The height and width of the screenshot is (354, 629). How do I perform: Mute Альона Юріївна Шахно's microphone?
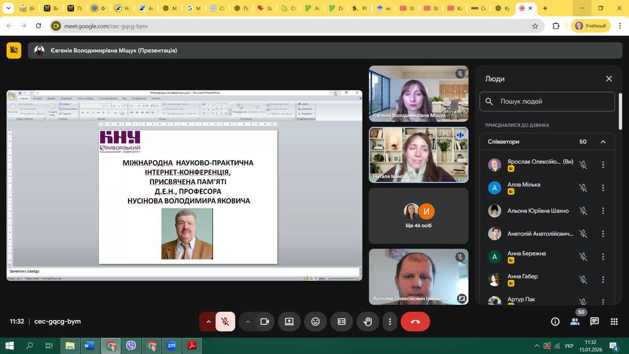583,211
